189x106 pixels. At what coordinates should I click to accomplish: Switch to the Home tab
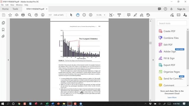click(5, 9)
